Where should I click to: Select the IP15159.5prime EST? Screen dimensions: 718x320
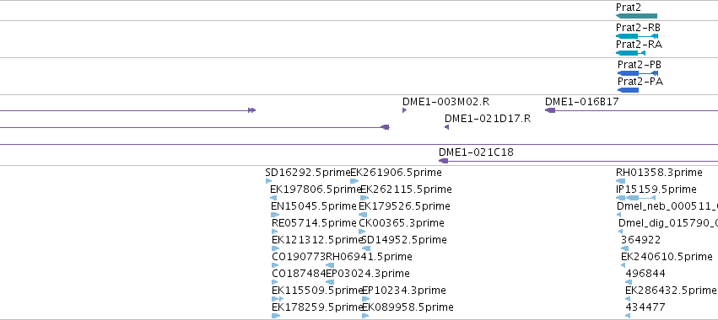click(635, 198)
